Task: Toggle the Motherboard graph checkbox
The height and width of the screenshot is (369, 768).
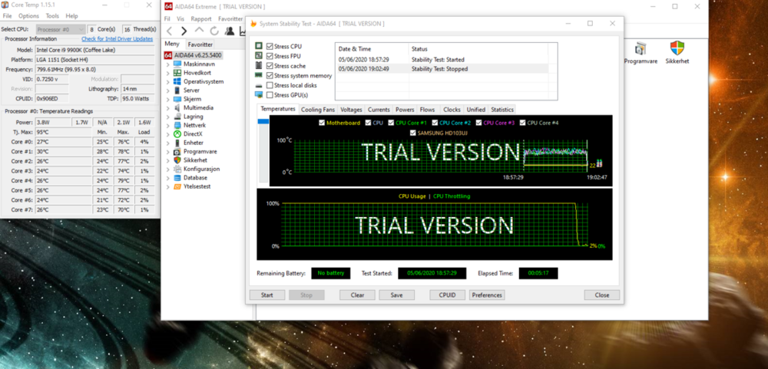Action: click(x=322, y=123)
